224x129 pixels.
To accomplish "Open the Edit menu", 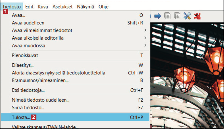I will [29, 7].
